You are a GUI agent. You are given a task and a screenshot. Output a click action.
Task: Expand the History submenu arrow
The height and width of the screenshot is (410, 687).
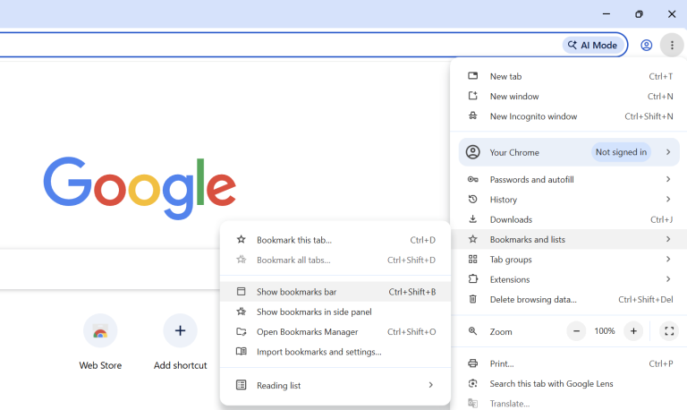point(668,199)
